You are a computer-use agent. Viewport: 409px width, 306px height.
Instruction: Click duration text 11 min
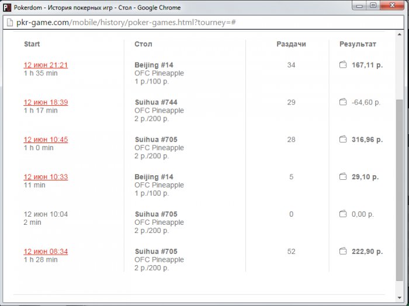[x=34, y=185]
